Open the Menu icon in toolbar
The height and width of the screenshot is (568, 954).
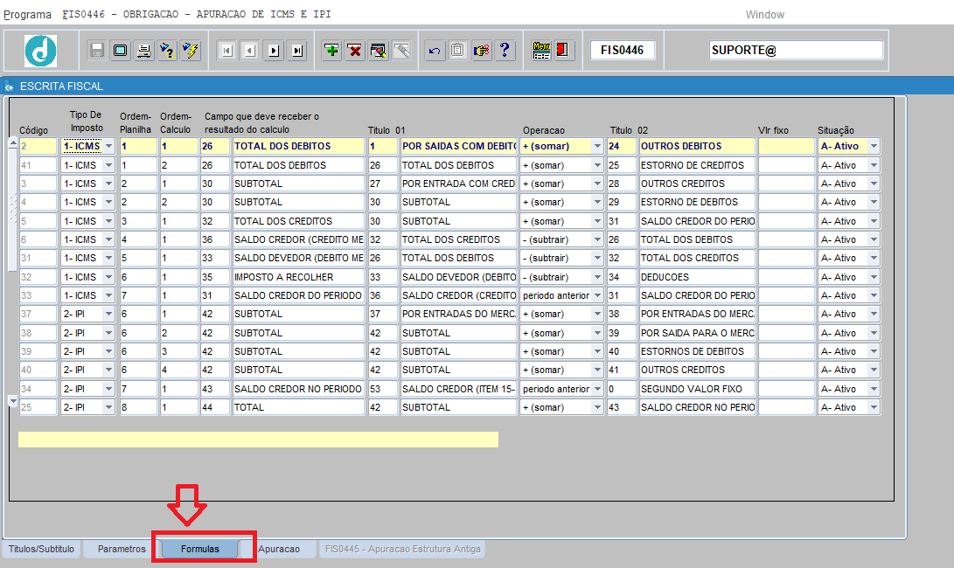tap(541, 51)
